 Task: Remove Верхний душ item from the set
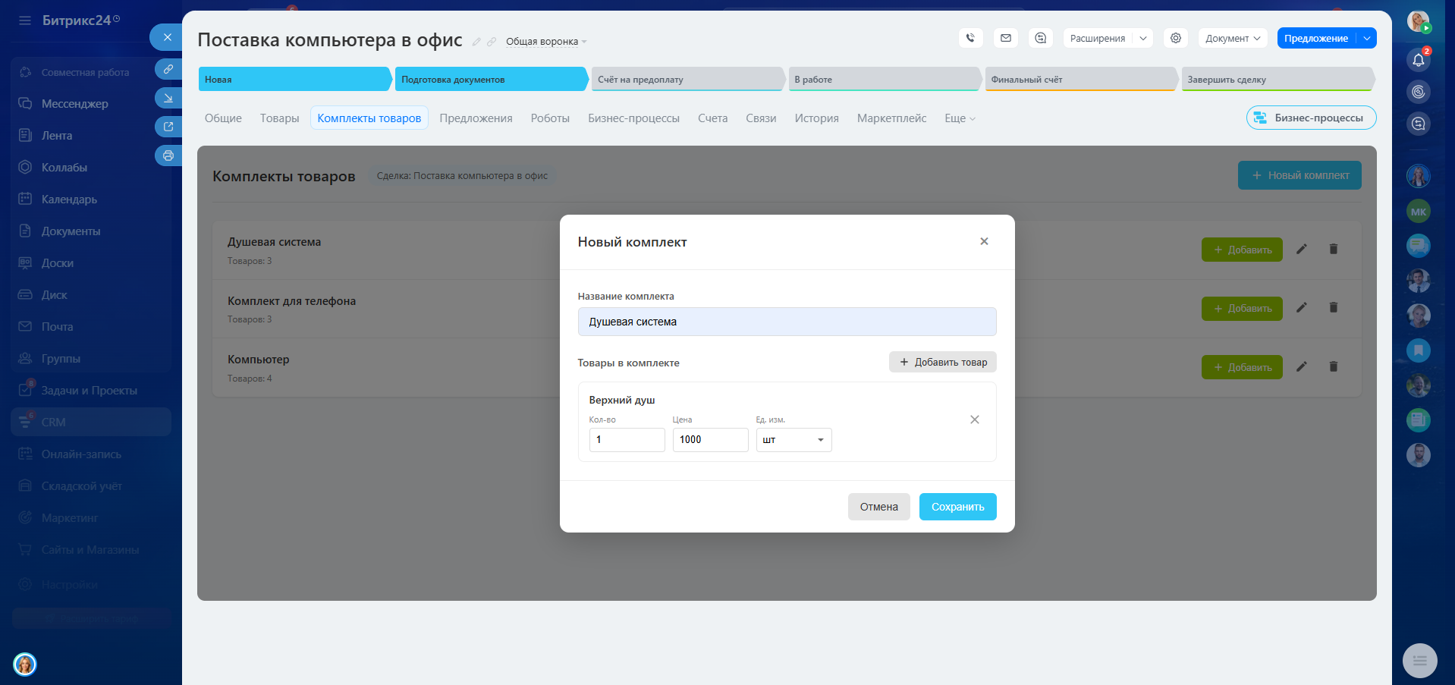click(974, 419)
